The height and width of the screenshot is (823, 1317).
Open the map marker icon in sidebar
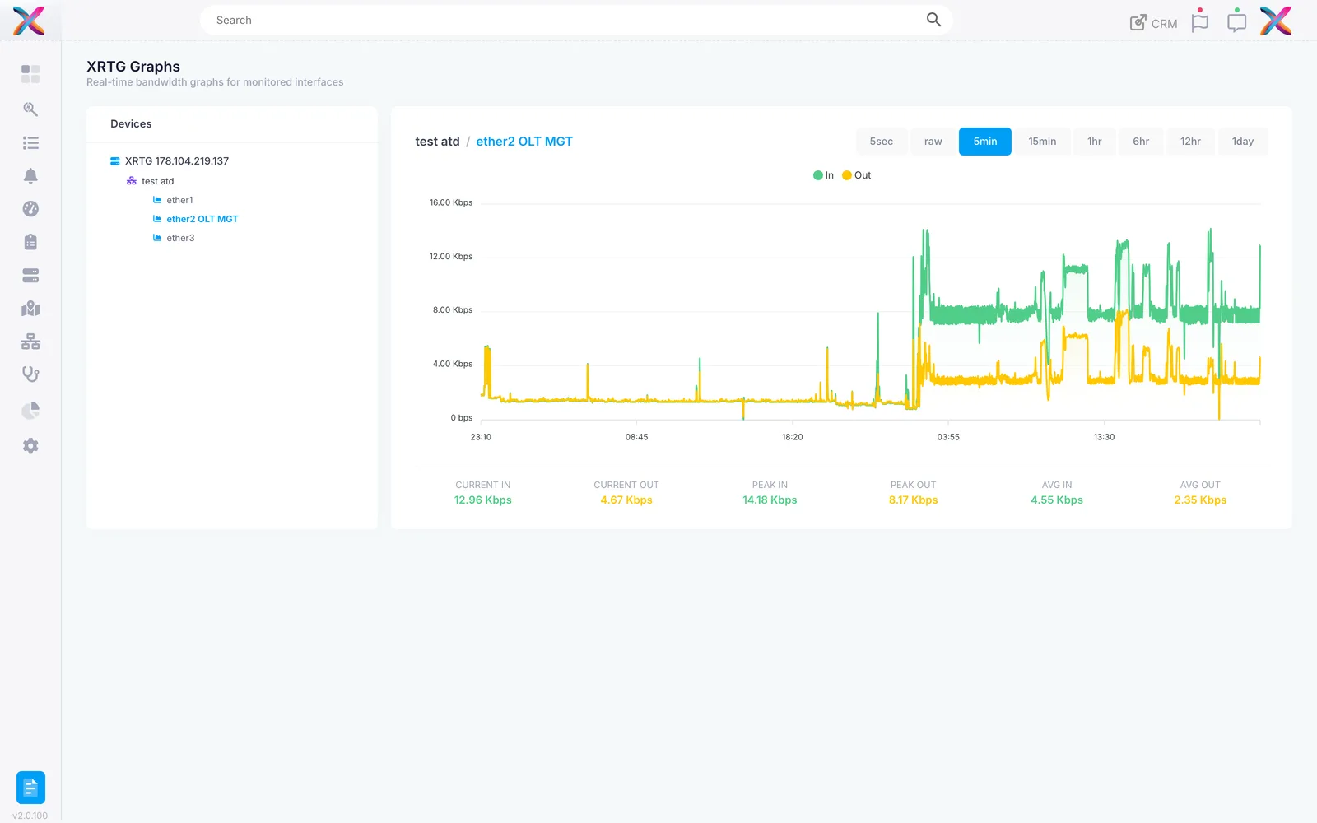[x=30, y=309]
